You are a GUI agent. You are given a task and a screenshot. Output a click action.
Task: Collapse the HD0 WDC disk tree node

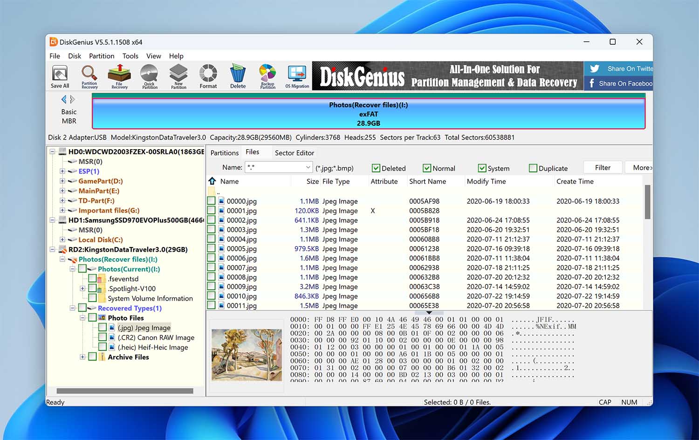pyautogui.click(x=52, y=151)
